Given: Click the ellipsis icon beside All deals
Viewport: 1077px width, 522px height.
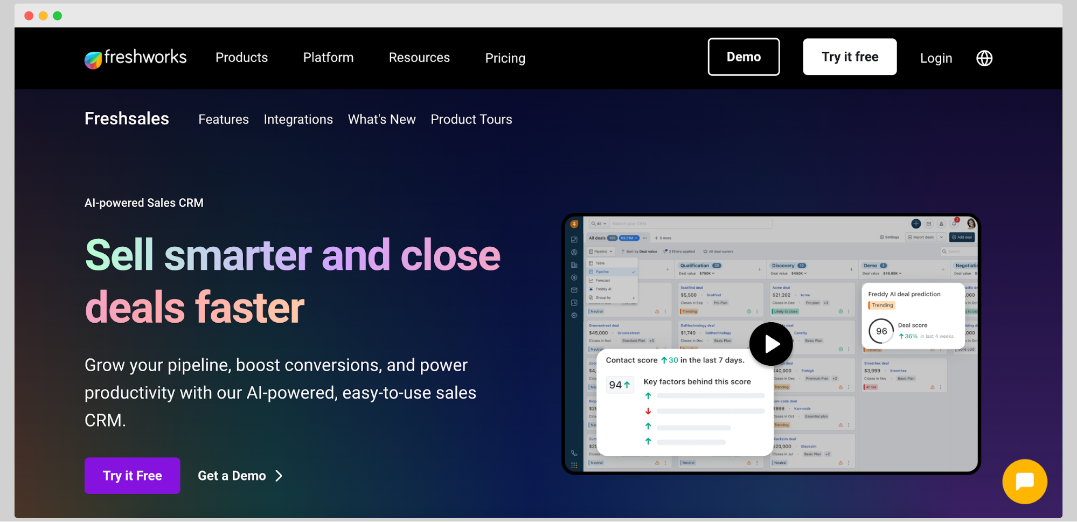Looking at the screenshot, I should pos(645,238).
